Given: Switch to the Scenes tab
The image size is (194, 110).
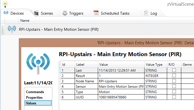Looking at the screenshot, I should (47, 13).
